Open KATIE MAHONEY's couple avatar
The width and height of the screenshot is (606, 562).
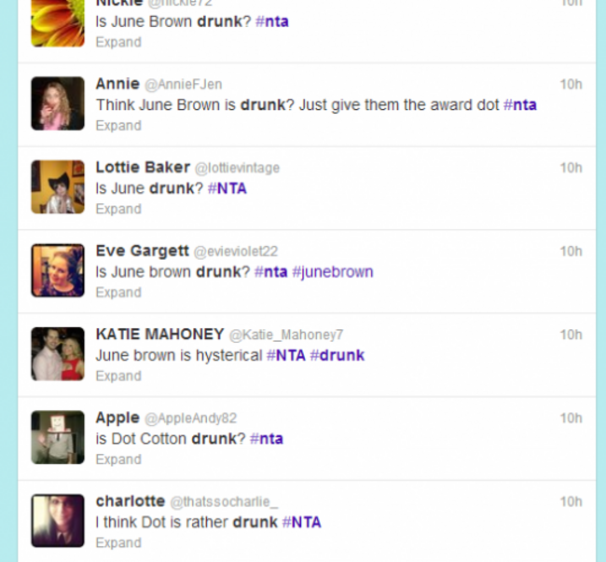click(58, 354)
